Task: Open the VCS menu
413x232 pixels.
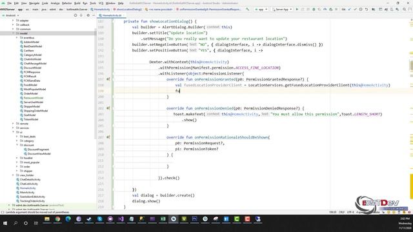Action: coord(101,3)
